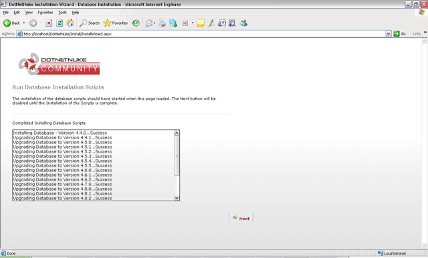Click the yellow note icon

201,23
